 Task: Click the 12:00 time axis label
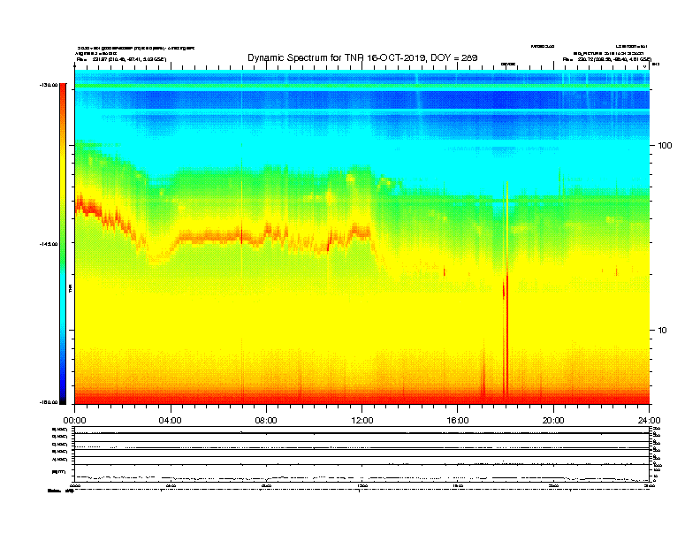(x=362, y=421)
